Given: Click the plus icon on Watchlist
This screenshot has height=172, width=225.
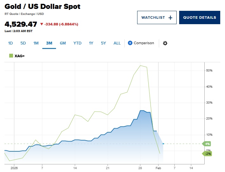Looking at the screenshot, I should pyautogui.click(x=170, y=18).
